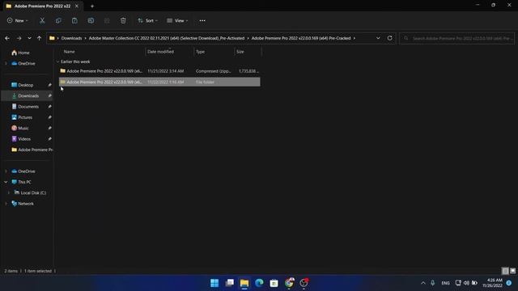Open the taskbar clock and date
The image size is (518, 291).
pyautogui.click(x=492, y=283)
